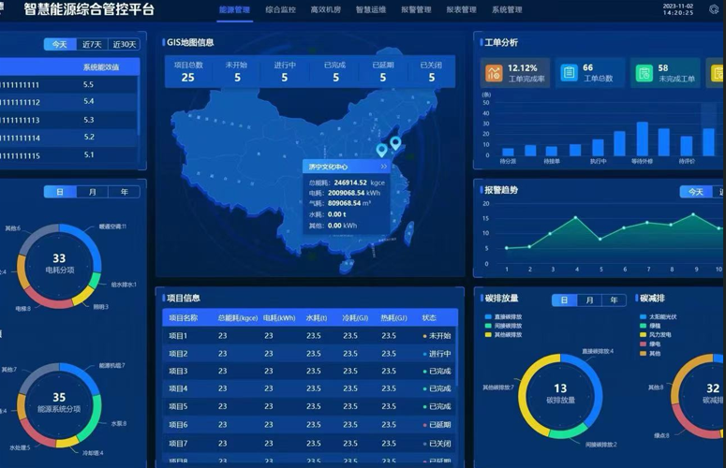Toggle the 其他碳排放 legend swatch
Screen dimensions: 726x468
click(488, 334)
